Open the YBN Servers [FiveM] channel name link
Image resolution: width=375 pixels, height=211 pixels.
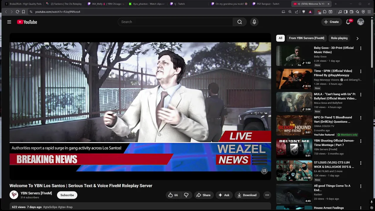[x=36, y=193]
